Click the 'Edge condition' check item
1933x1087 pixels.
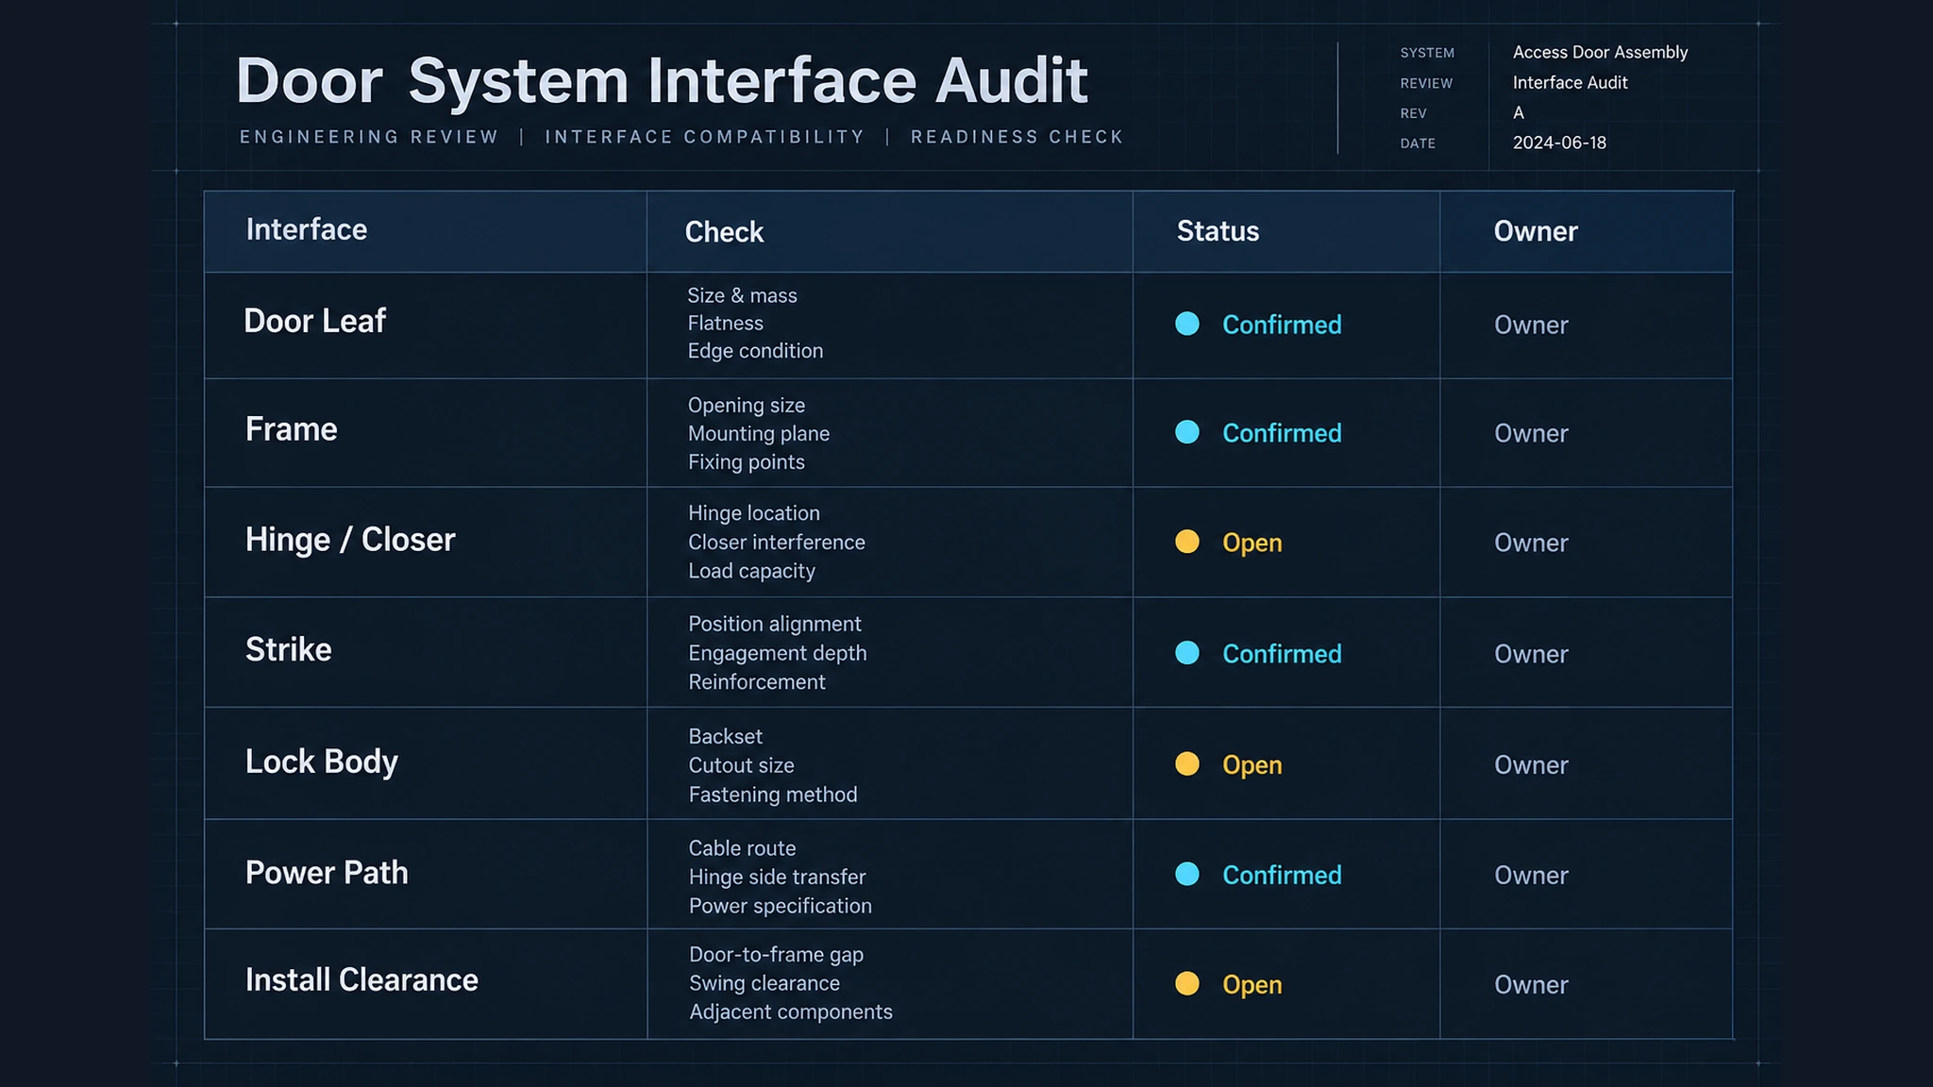pos(755,351)
